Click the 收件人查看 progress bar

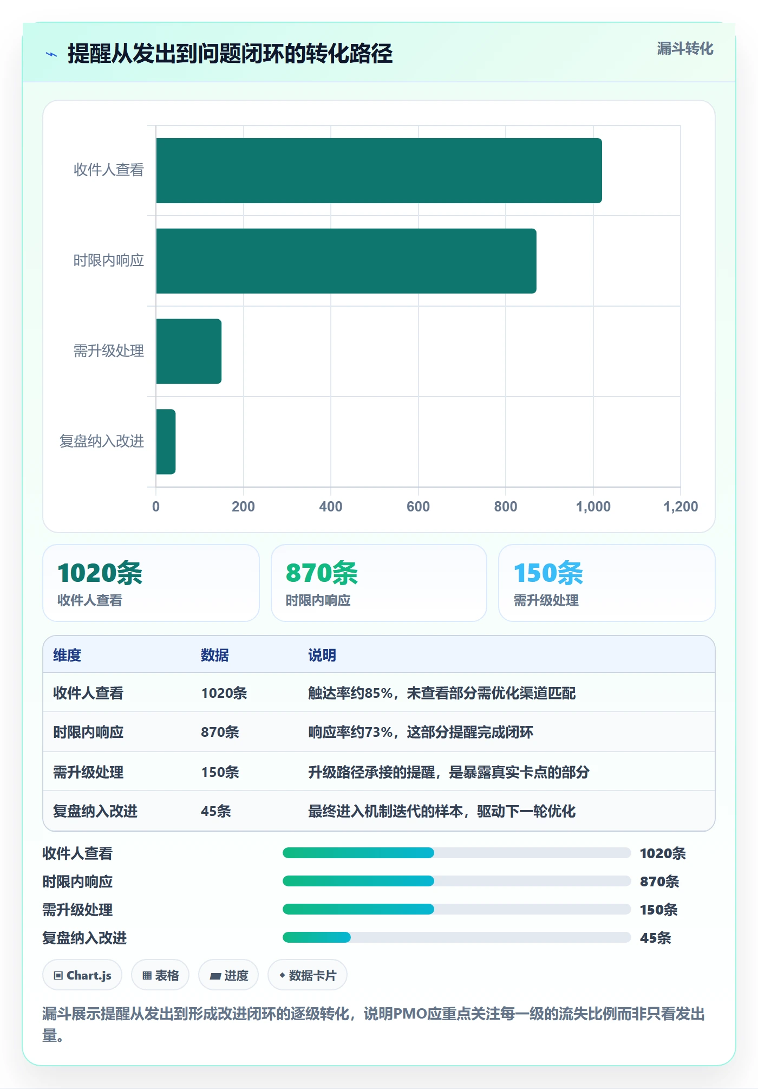click(456, 853)
